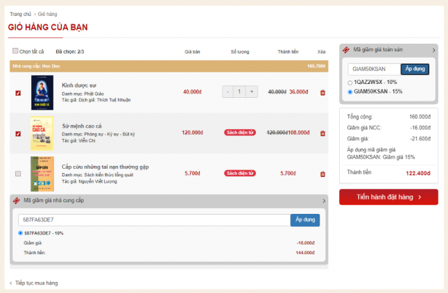
Task: Click the supplier discount code input field
Action: coord(153,219)
